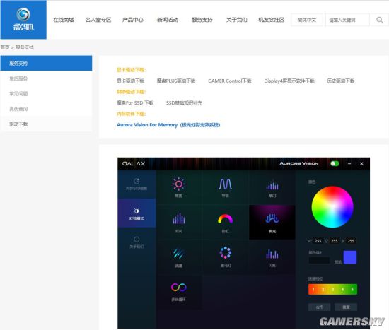Choose the rainbow arc lighting effect

click(225, 223)
